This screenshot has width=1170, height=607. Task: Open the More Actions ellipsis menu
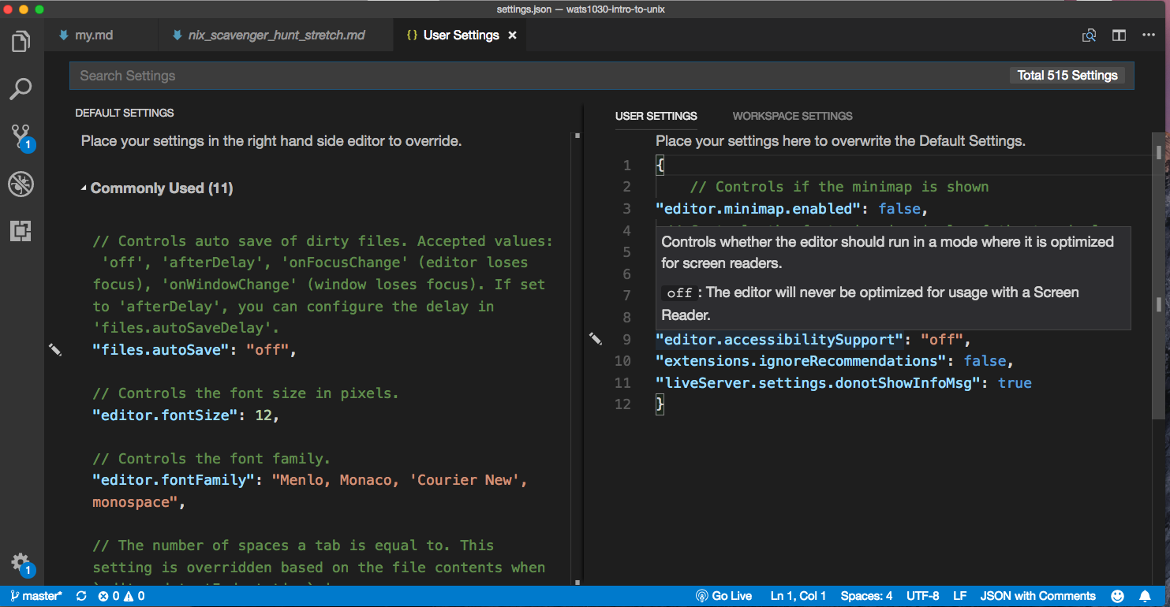click(1148, 35)
